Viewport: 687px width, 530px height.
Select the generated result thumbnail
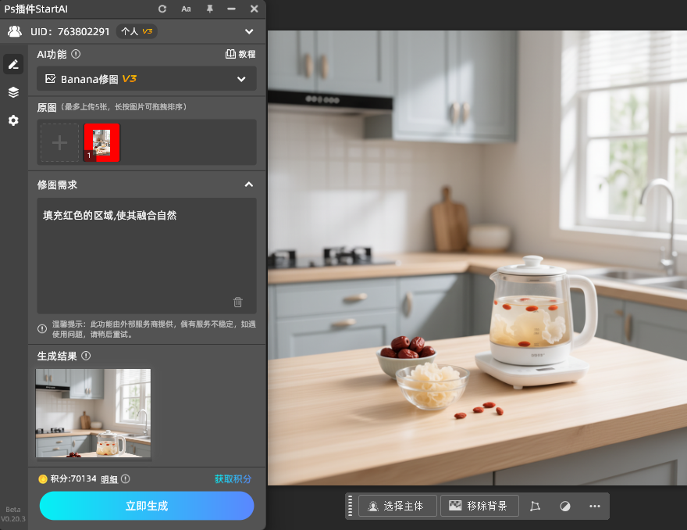[94, 414]
